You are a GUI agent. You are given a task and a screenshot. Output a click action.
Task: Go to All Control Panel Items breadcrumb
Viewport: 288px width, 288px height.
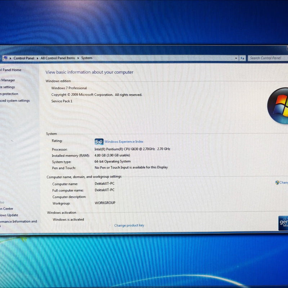pyautogui.click(x=58, y=58)
